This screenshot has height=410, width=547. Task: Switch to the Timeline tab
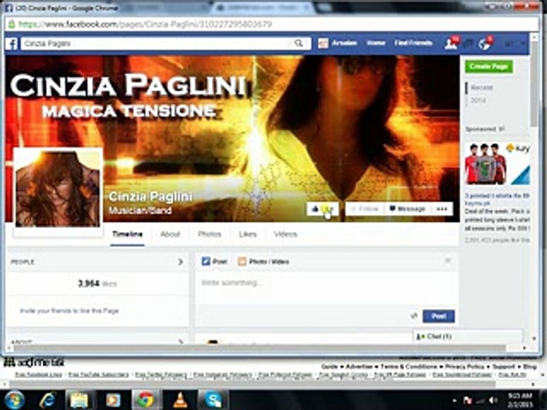[x=127, y=234]
